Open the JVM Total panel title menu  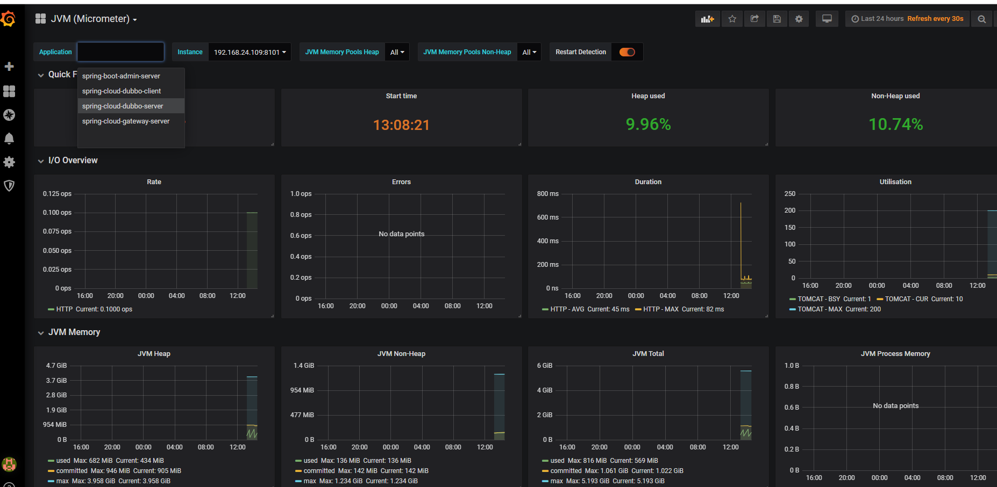[648, 354]
